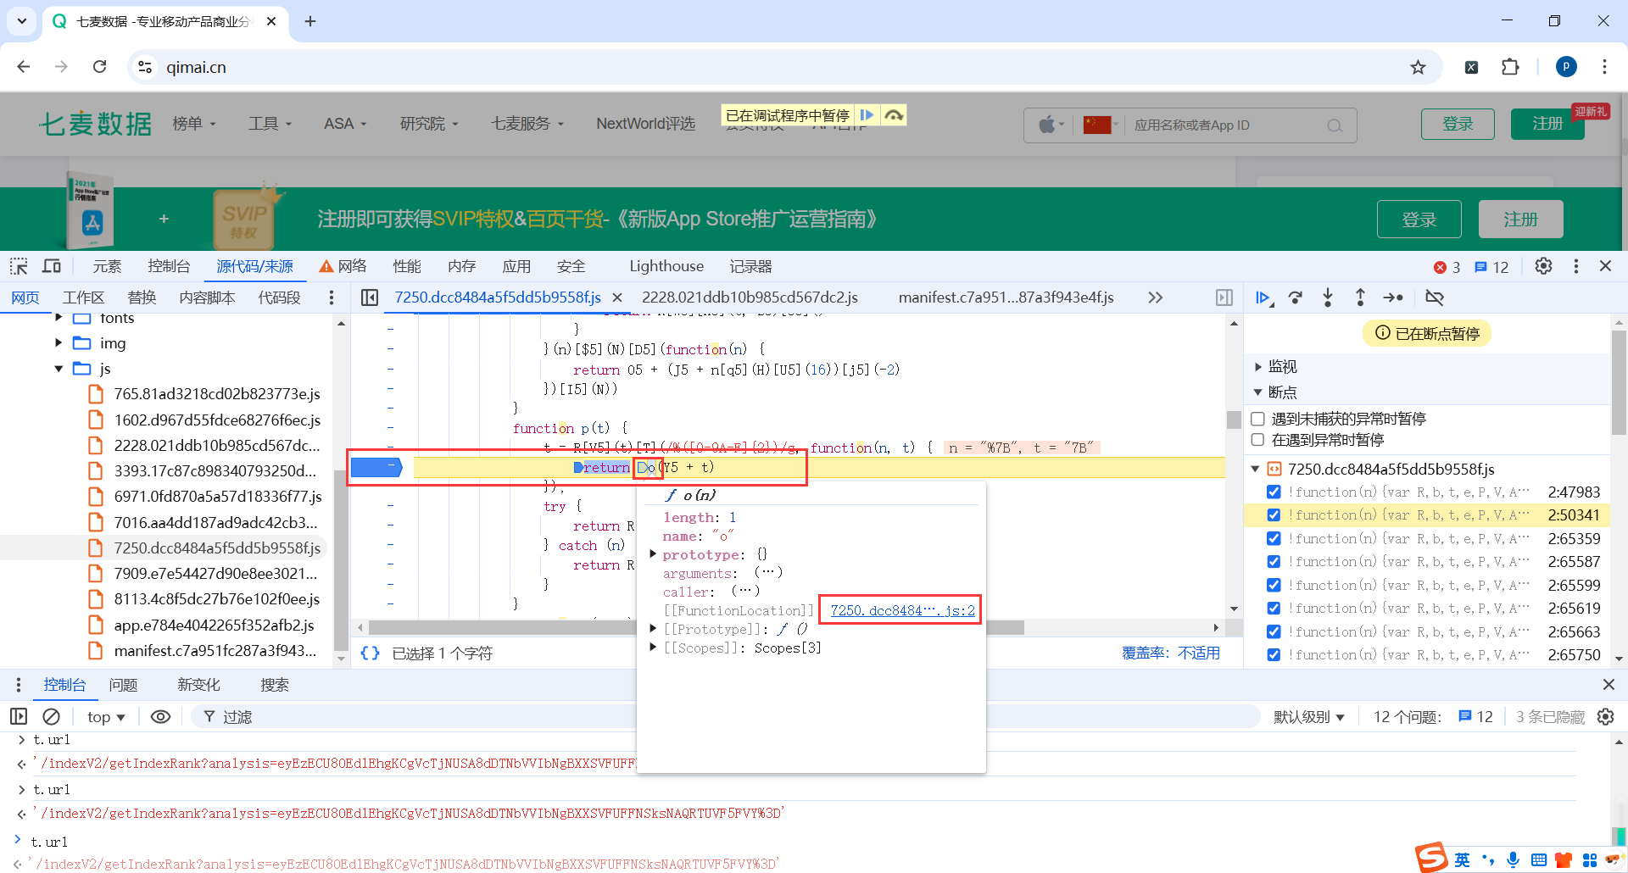Uncheck the breakpoint at 2:65663
Image resolution: width=1628 pixels, height=873 pixels.
tap(1274, 632)
